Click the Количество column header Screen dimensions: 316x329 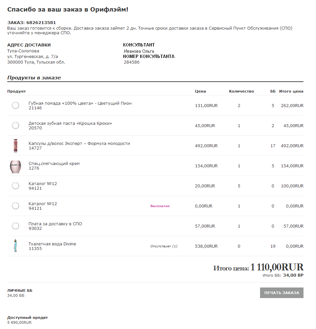pyautogui.click(x=241, y=91)
